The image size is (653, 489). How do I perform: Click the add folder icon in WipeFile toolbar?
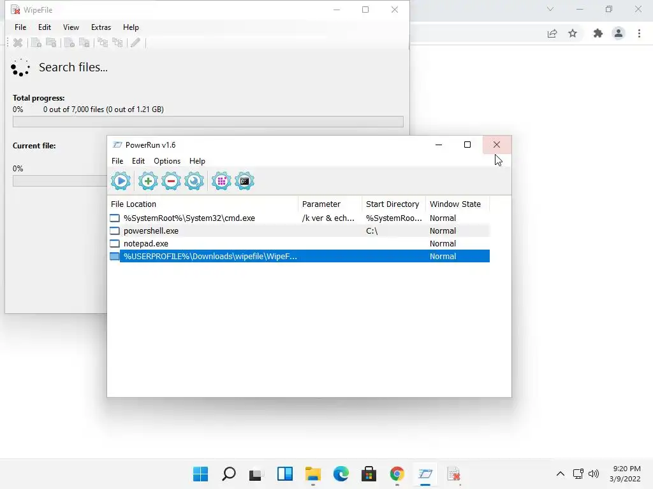51,43
